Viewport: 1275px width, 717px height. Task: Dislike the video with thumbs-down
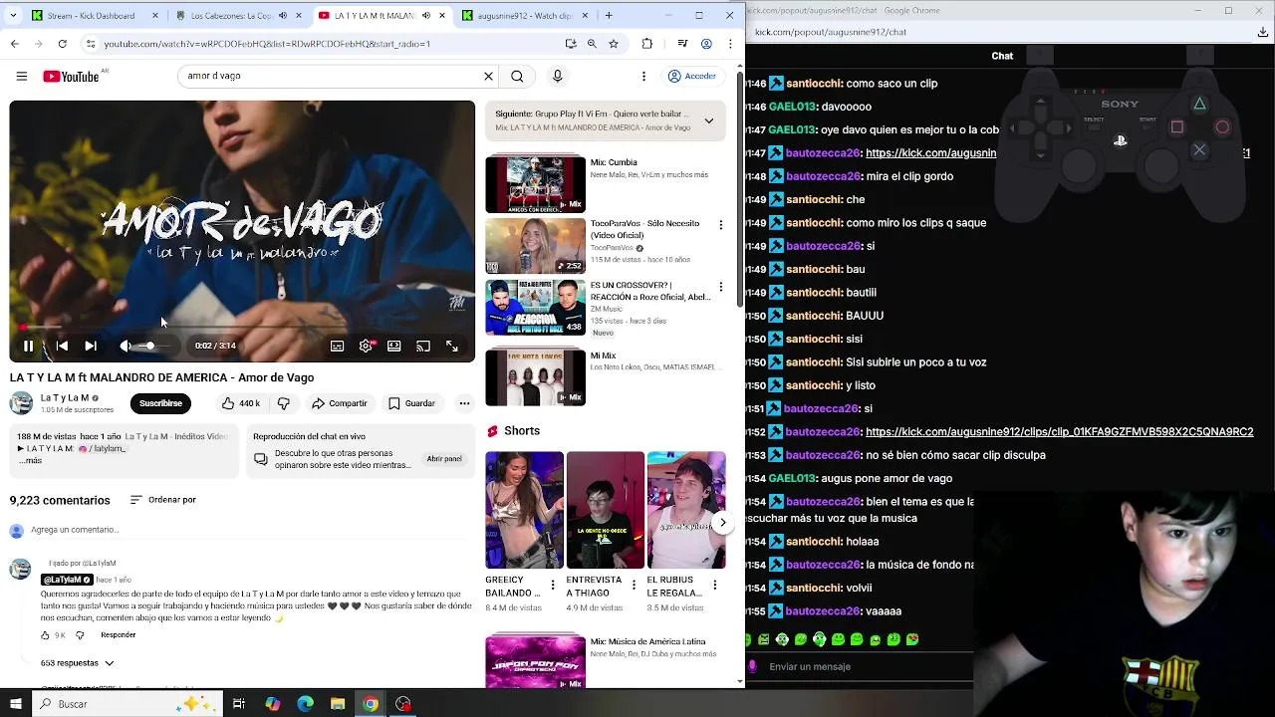pyautogui.click(x=284, y=403)
